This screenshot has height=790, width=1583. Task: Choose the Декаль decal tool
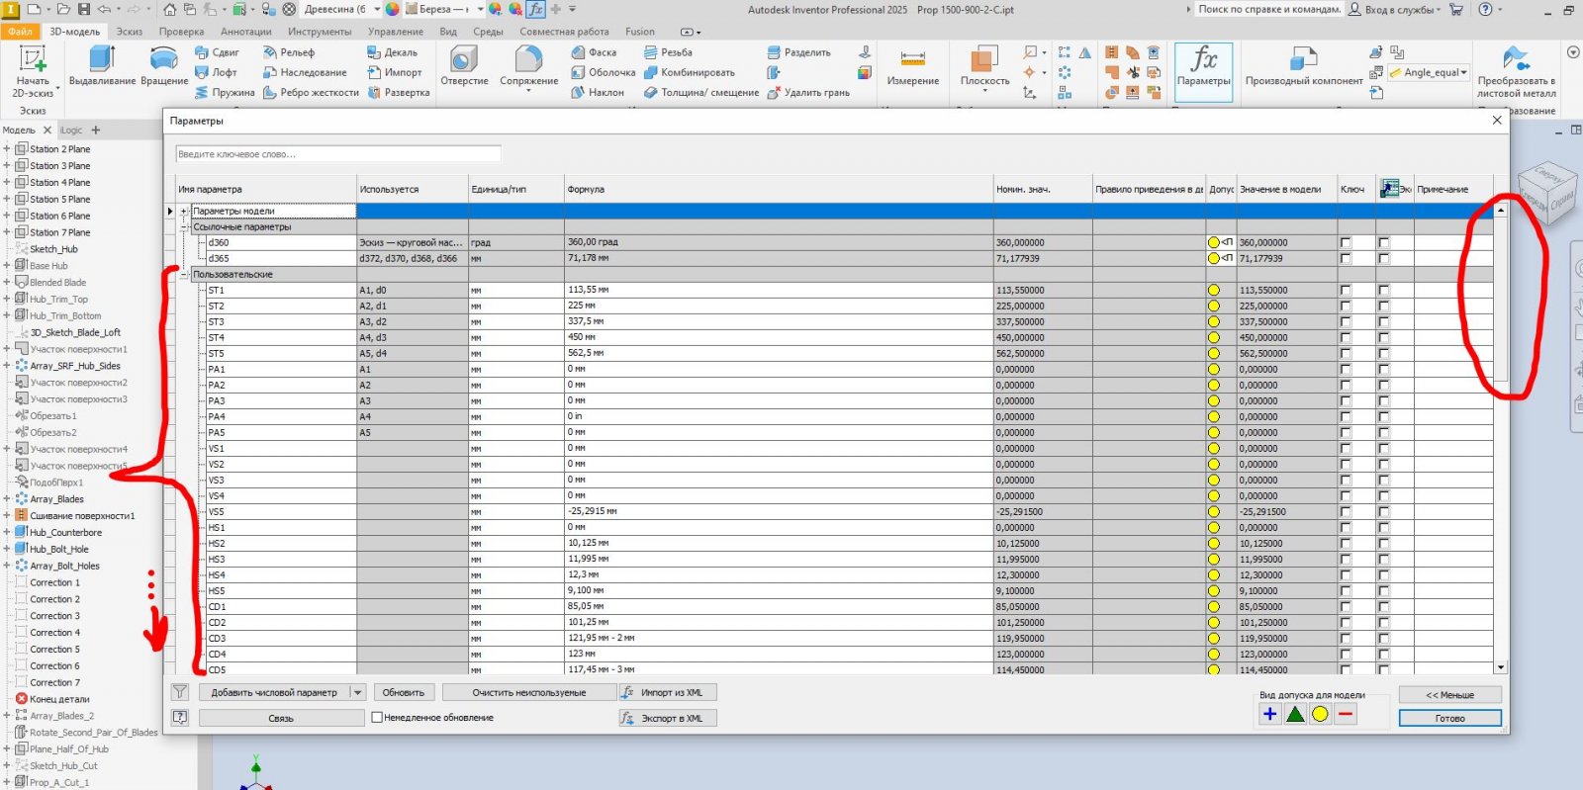(x=393, y=52)
